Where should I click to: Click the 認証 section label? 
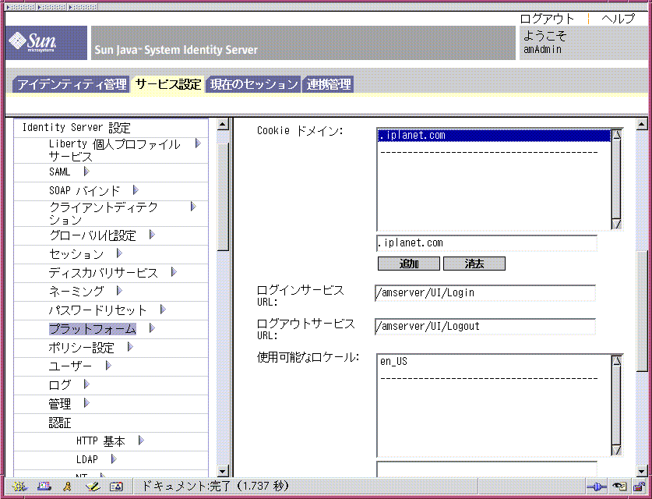coord(60,423)
